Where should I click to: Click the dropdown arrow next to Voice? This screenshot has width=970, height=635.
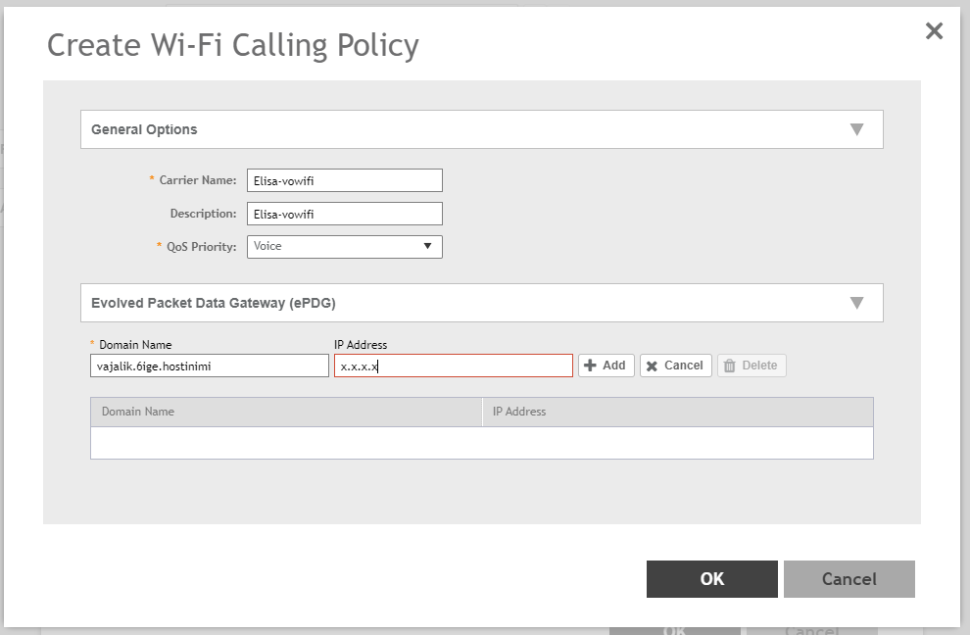pos(427,247)
